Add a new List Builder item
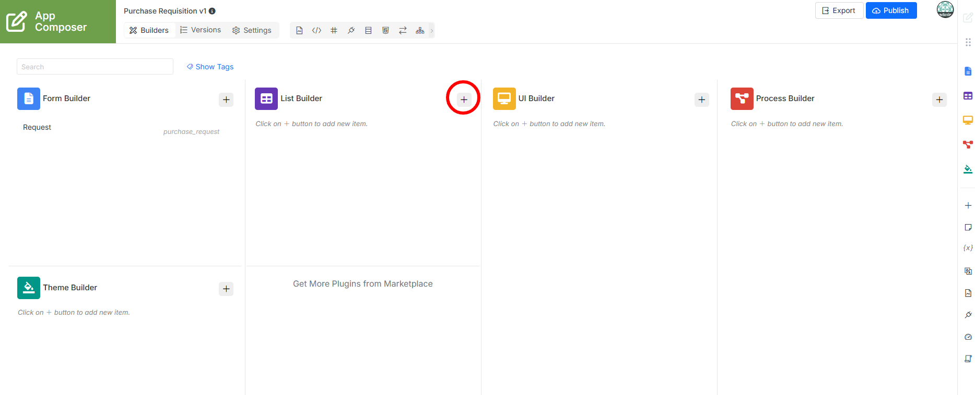975x395 pixels. [x=464, y=100]
